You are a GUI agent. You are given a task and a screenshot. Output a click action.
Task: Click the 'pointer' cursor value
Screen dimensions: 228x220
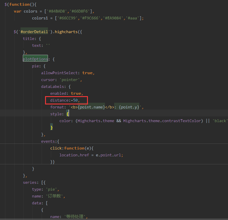(x=70, y=80)
